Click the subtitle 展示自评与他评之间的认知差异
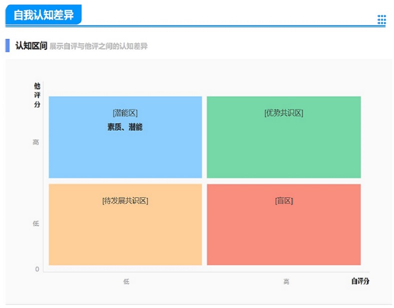The image size is (394, 308). click(98, 46)
